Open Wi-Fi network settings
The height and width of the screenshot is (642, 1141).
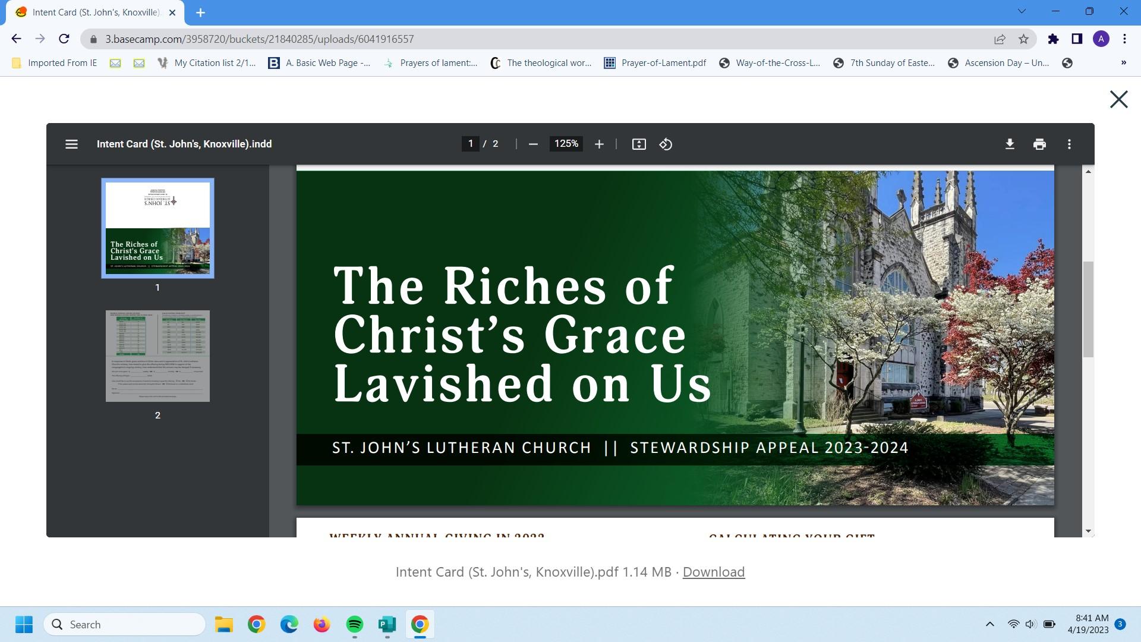tap(1013, 624)
